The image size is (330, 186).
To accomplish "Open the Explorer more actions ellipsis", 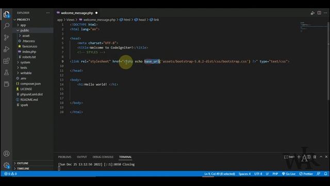I will pos(48,13).
